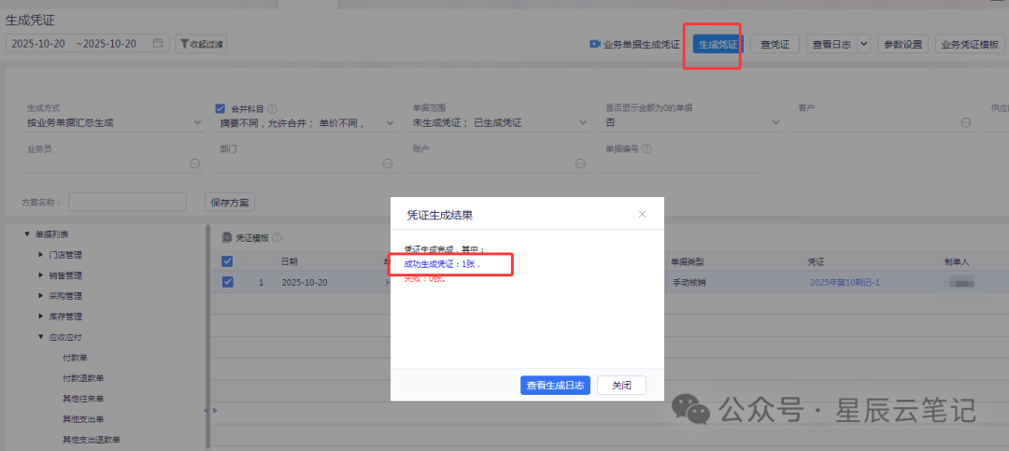Viewport: 1009px width, 451px height.
Task: Click the tree panel vertical scrollbar
Action: [x=207, y=336]
